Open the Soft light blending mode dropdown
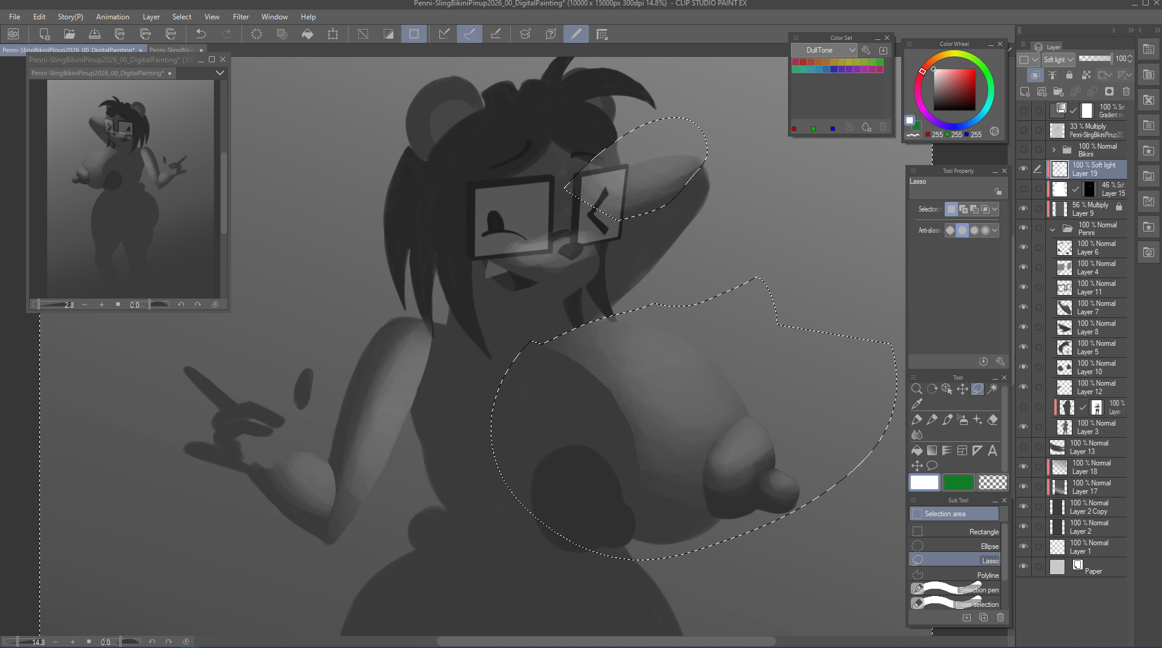Screen dimensions: 1162x648 click(x=1059, y=59)
